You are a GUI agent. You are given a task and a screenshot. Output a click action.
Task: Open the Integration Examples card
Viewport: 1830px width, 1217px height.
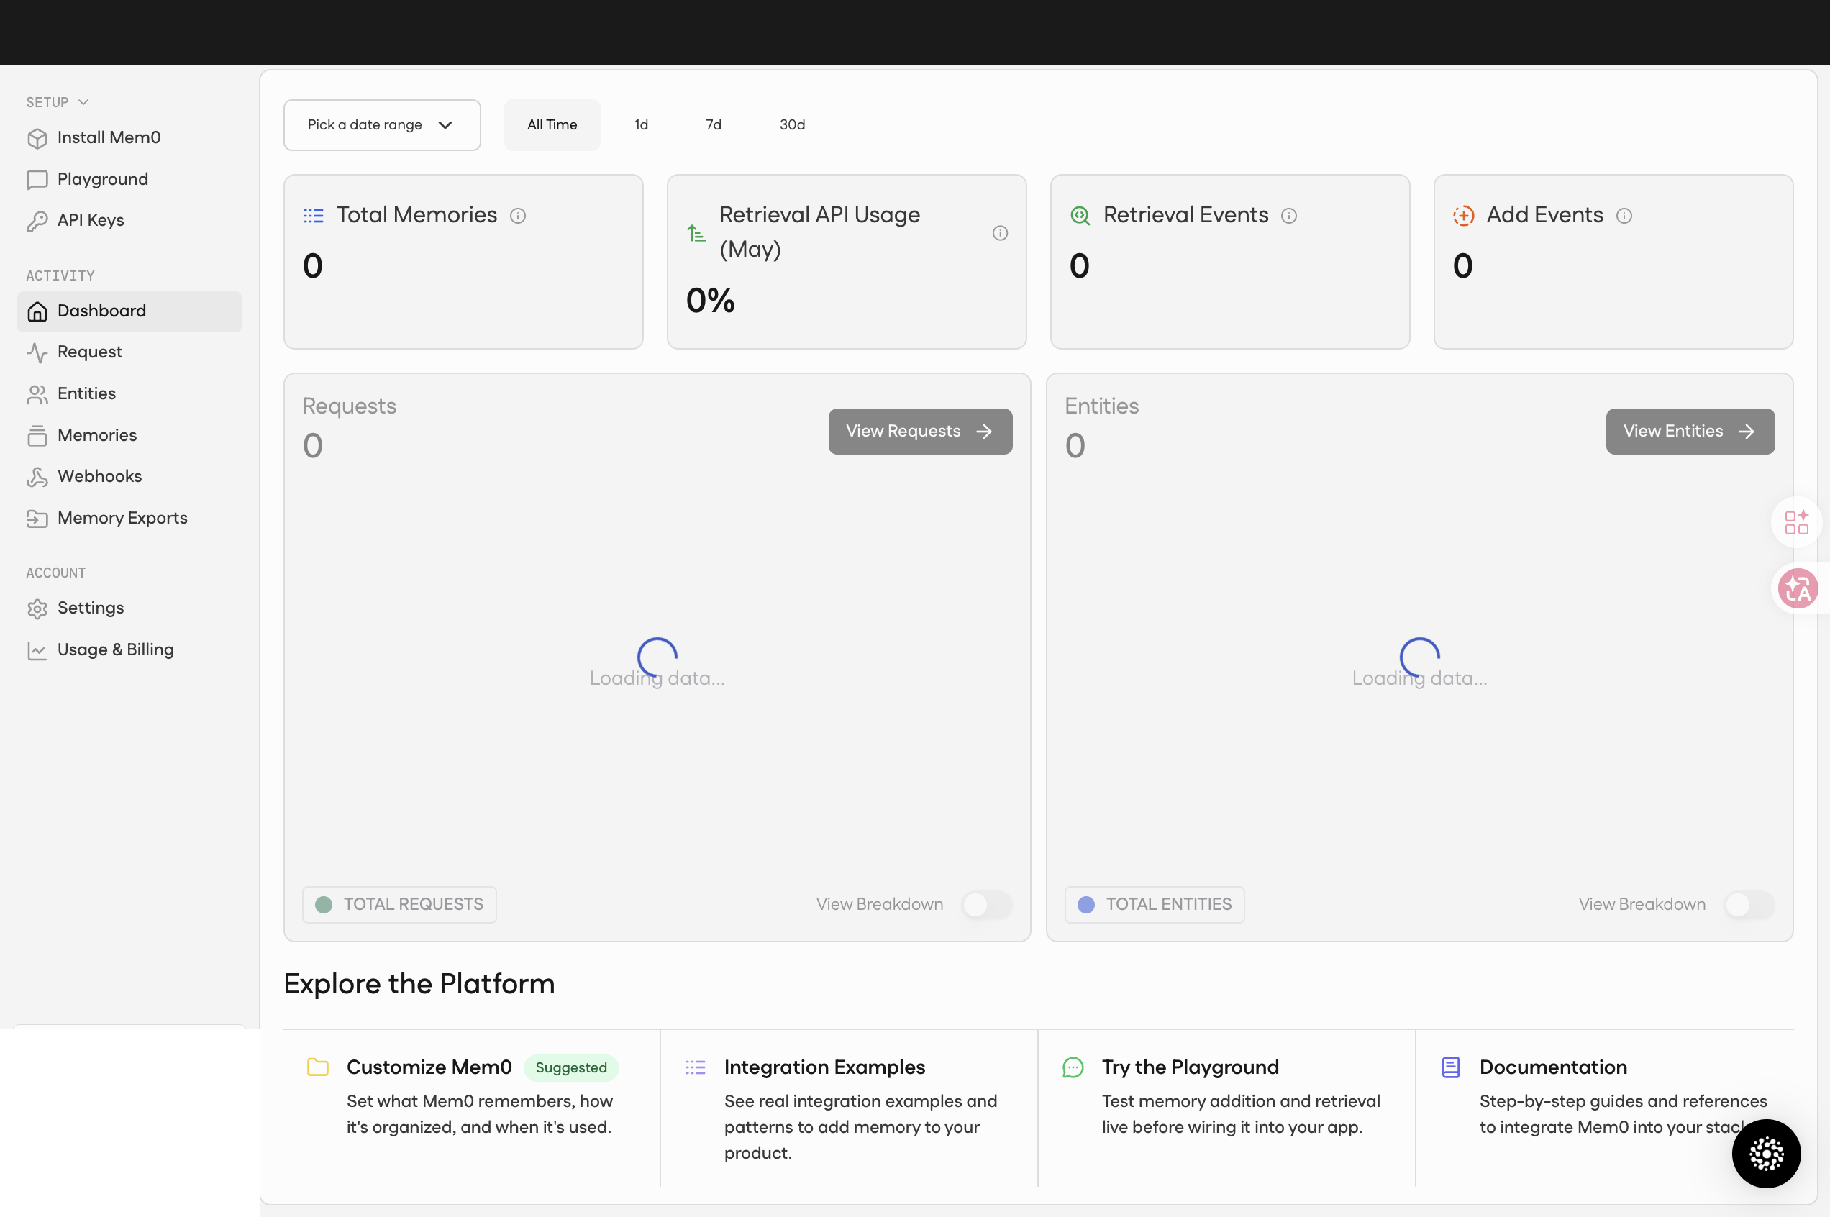[849, 1108]
